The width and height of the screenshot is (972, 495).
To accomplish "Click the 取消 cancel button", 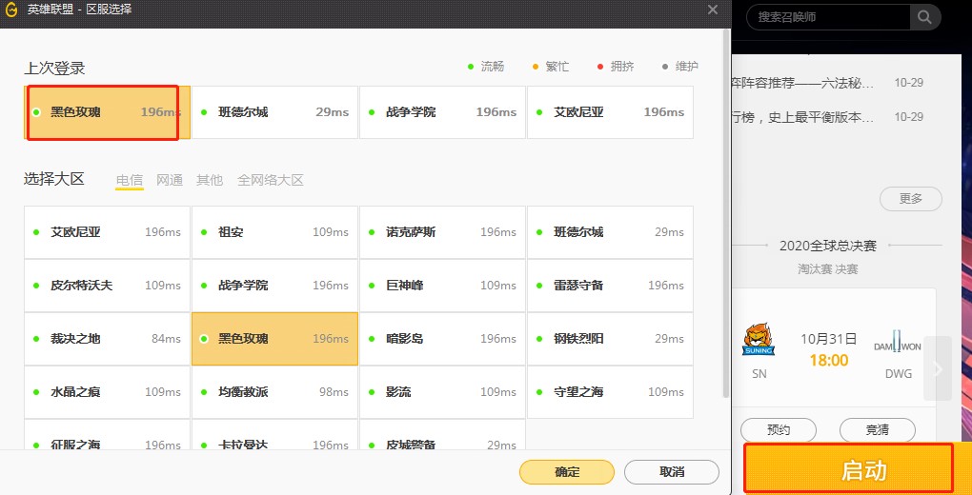I will point(671,472).
